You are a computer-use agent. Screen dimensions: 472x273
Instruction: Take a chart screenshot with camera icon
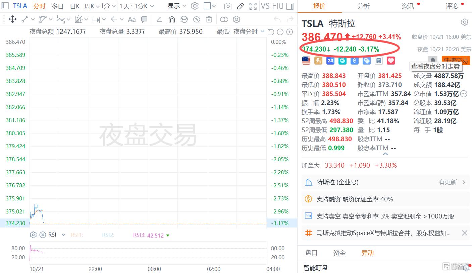[x=228, y=6]
